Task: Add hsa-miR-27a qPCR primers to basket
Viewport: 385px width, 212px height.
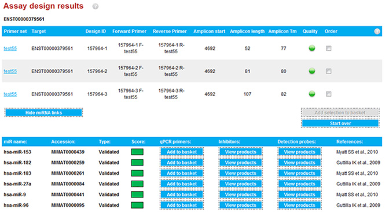Action: click(182, 184)
